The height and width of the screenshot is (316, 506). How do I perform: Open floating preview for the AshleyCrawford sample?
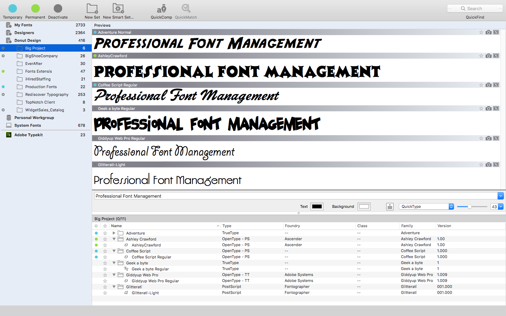(496, 55)
